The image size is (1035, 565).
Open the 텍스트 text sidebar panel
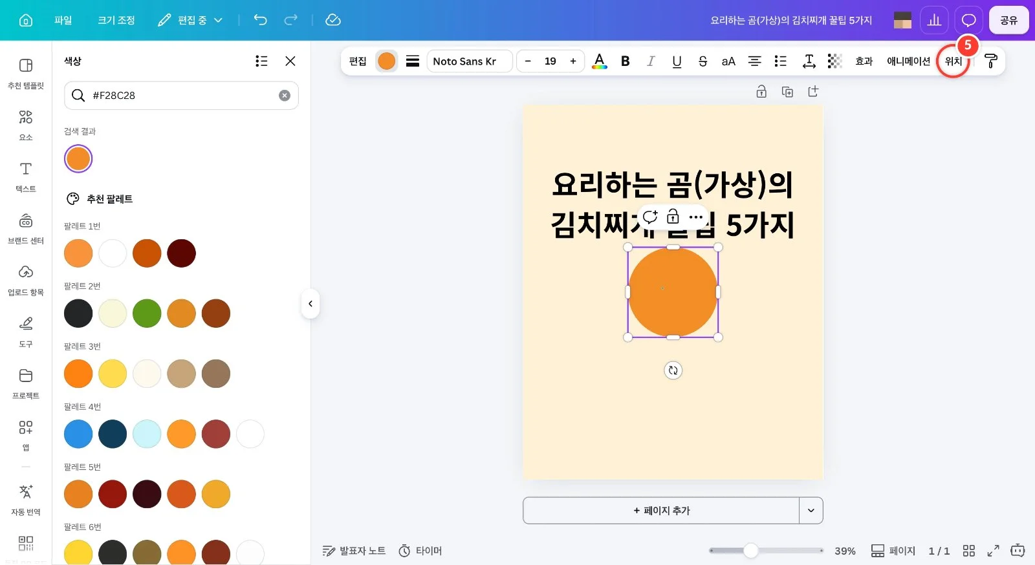pyautogui.click(x=26, y=176)
